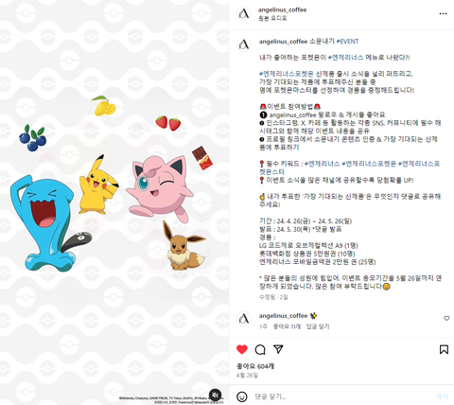
Task: Click the Pokémon post video area
Action: click(114, 202)
